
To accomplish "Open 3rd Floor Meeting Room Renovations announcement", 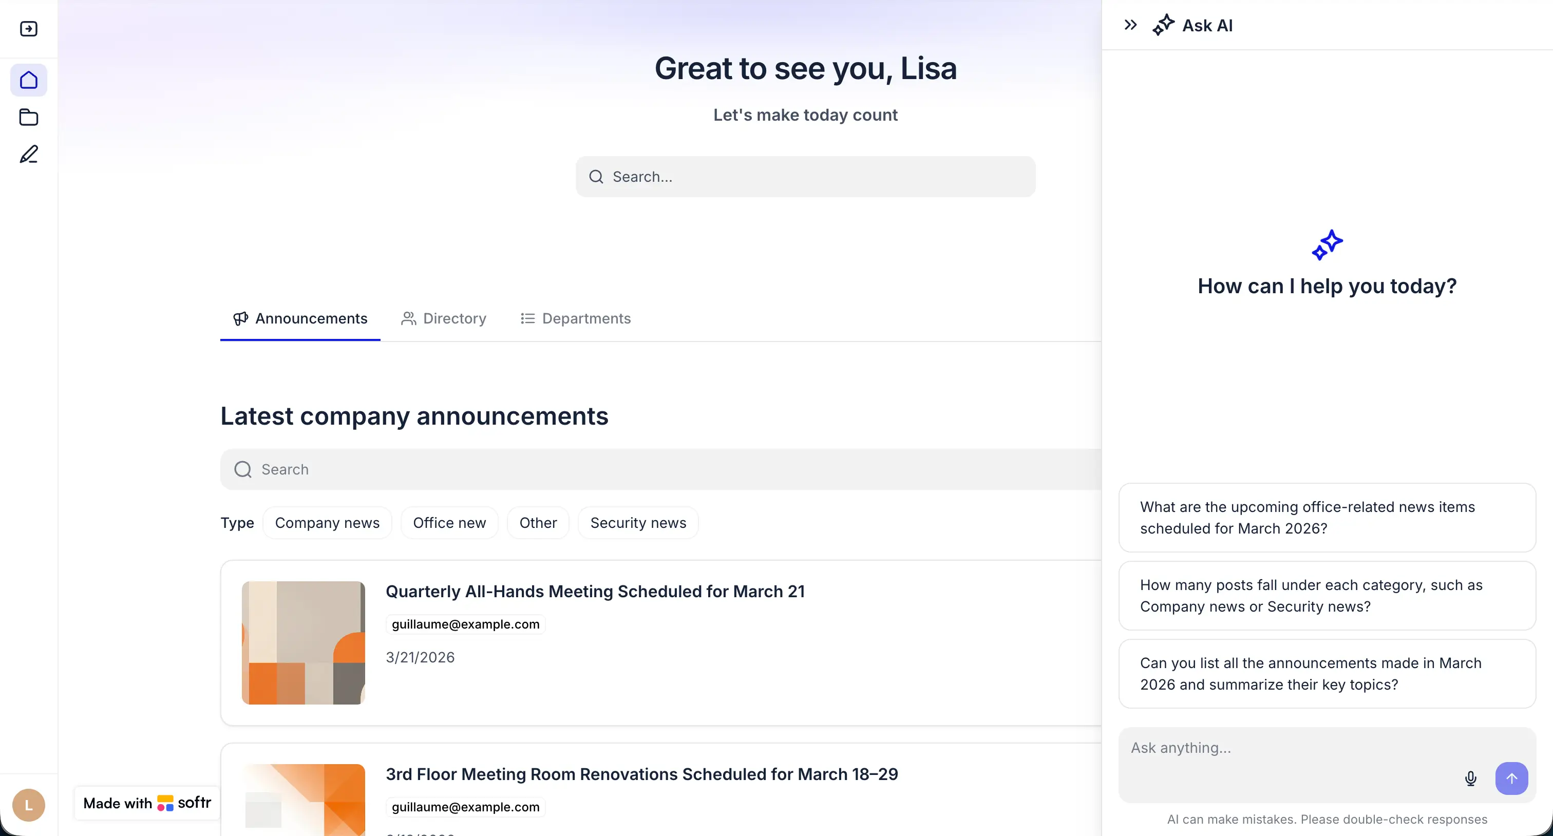I will (641, 774).
